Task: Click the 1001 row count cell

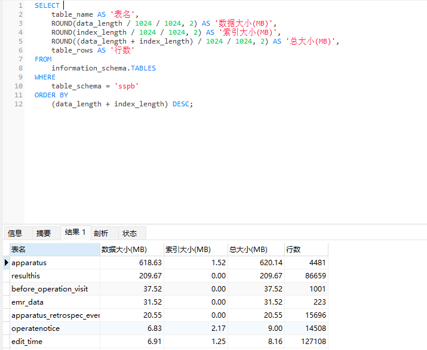Action: pos(306,289)
